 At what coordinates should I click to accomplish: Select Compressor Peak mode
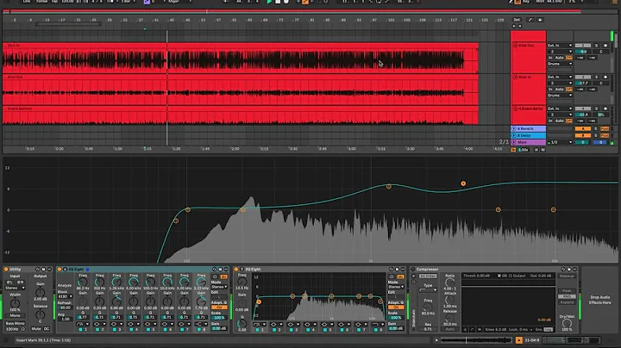pyautogui.click(x=567, y=290)
